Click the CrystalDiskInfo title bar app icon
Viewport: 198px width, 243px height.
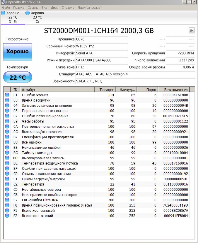3,2
